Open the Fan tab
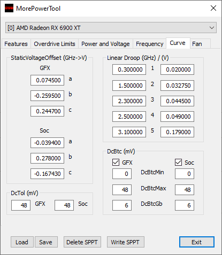Image resolution: width=222 pixels, height=255 pixels. 197,44
